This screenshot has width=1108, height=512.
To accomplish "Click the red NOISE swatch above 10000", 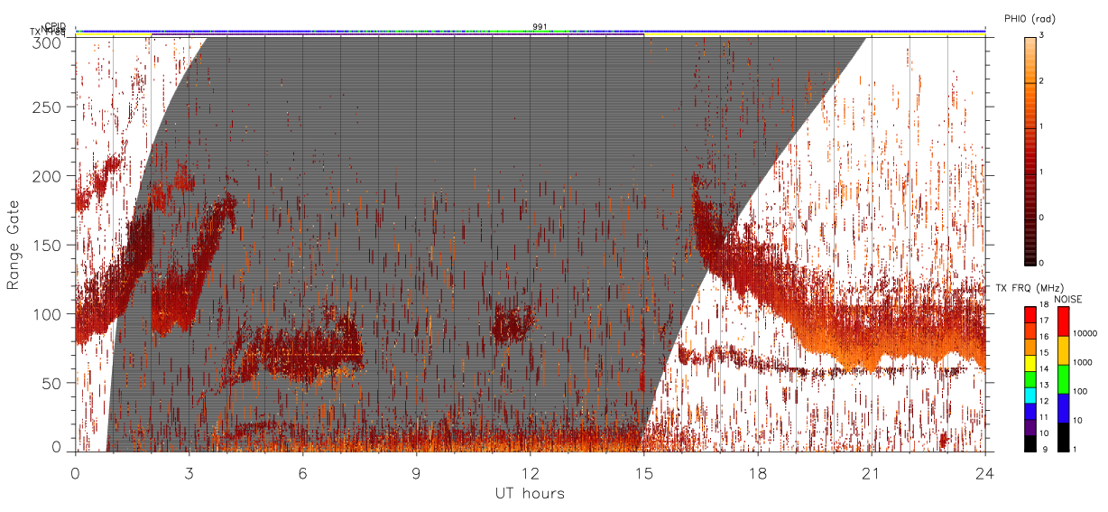I will 1062,322.
